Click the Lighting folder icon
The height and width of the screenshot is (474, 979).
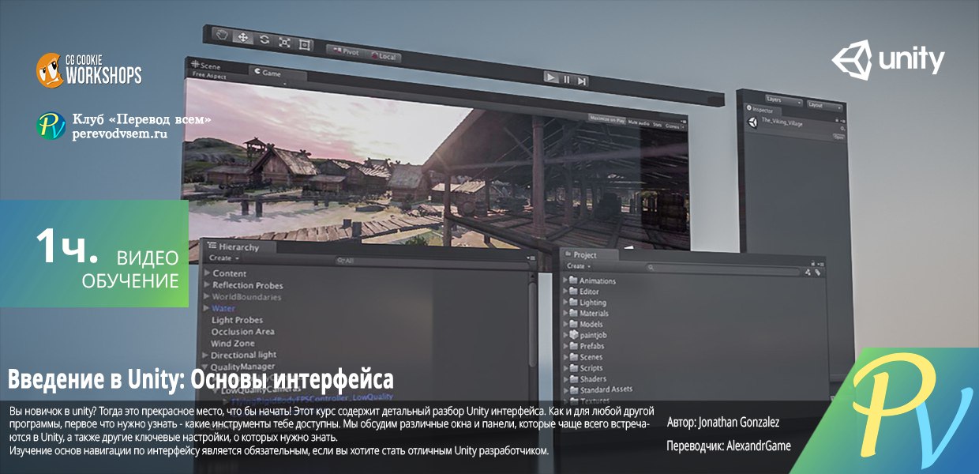coord(573,302)
